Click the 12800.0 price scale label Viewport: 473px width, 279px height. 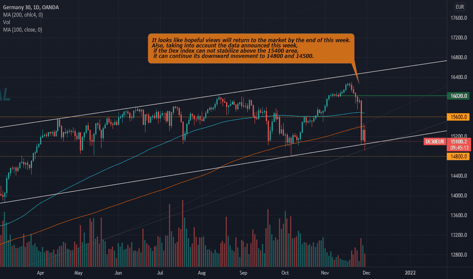[x=458, y=255]
